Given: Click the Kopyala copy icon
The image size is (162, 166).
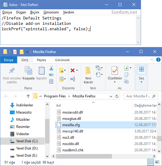Looking at the screenshot, I should [28, 70].
